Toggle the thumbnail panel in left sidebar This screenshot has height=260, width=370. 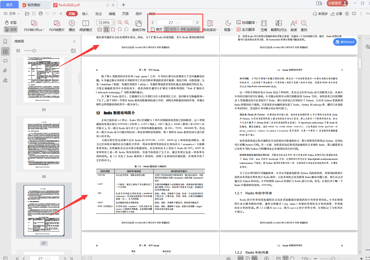5,51
